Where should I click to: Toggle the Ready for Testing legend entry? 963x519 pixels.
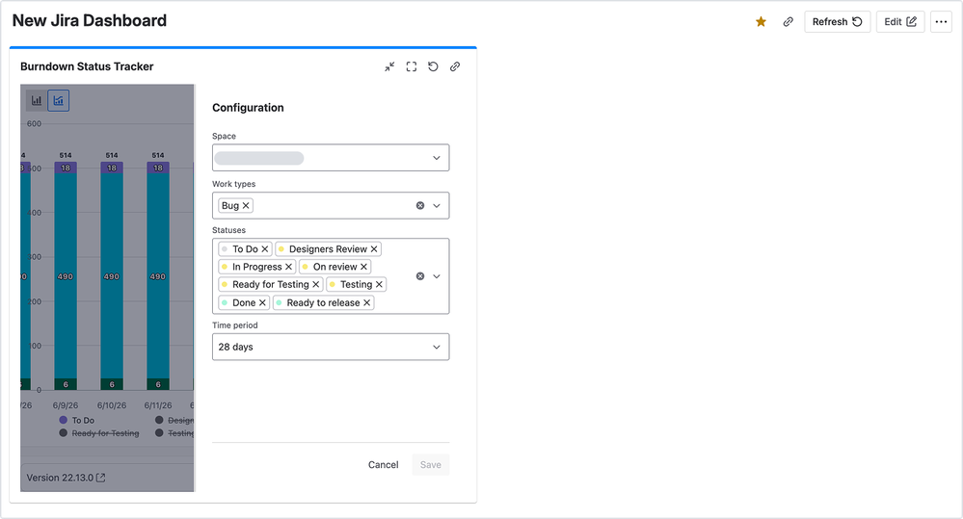click(x=99, y=433)
